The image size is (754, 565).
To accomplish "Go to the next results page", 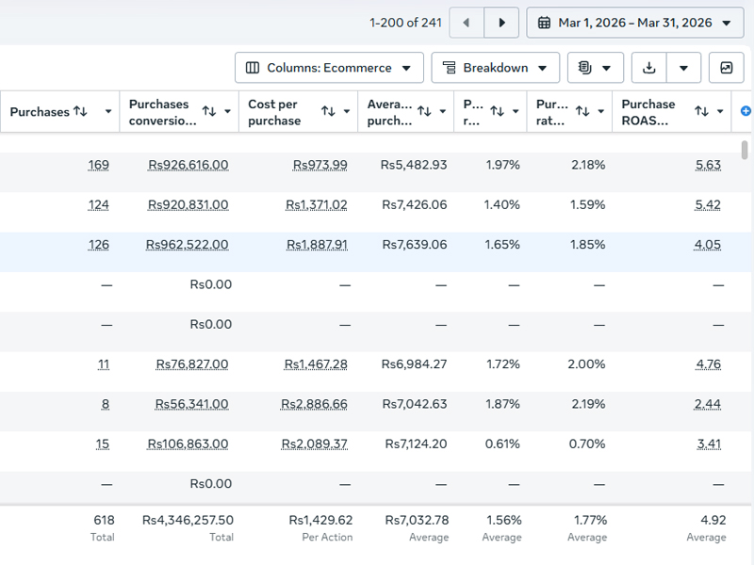I will pyautogui.click(x=501, y=23).
